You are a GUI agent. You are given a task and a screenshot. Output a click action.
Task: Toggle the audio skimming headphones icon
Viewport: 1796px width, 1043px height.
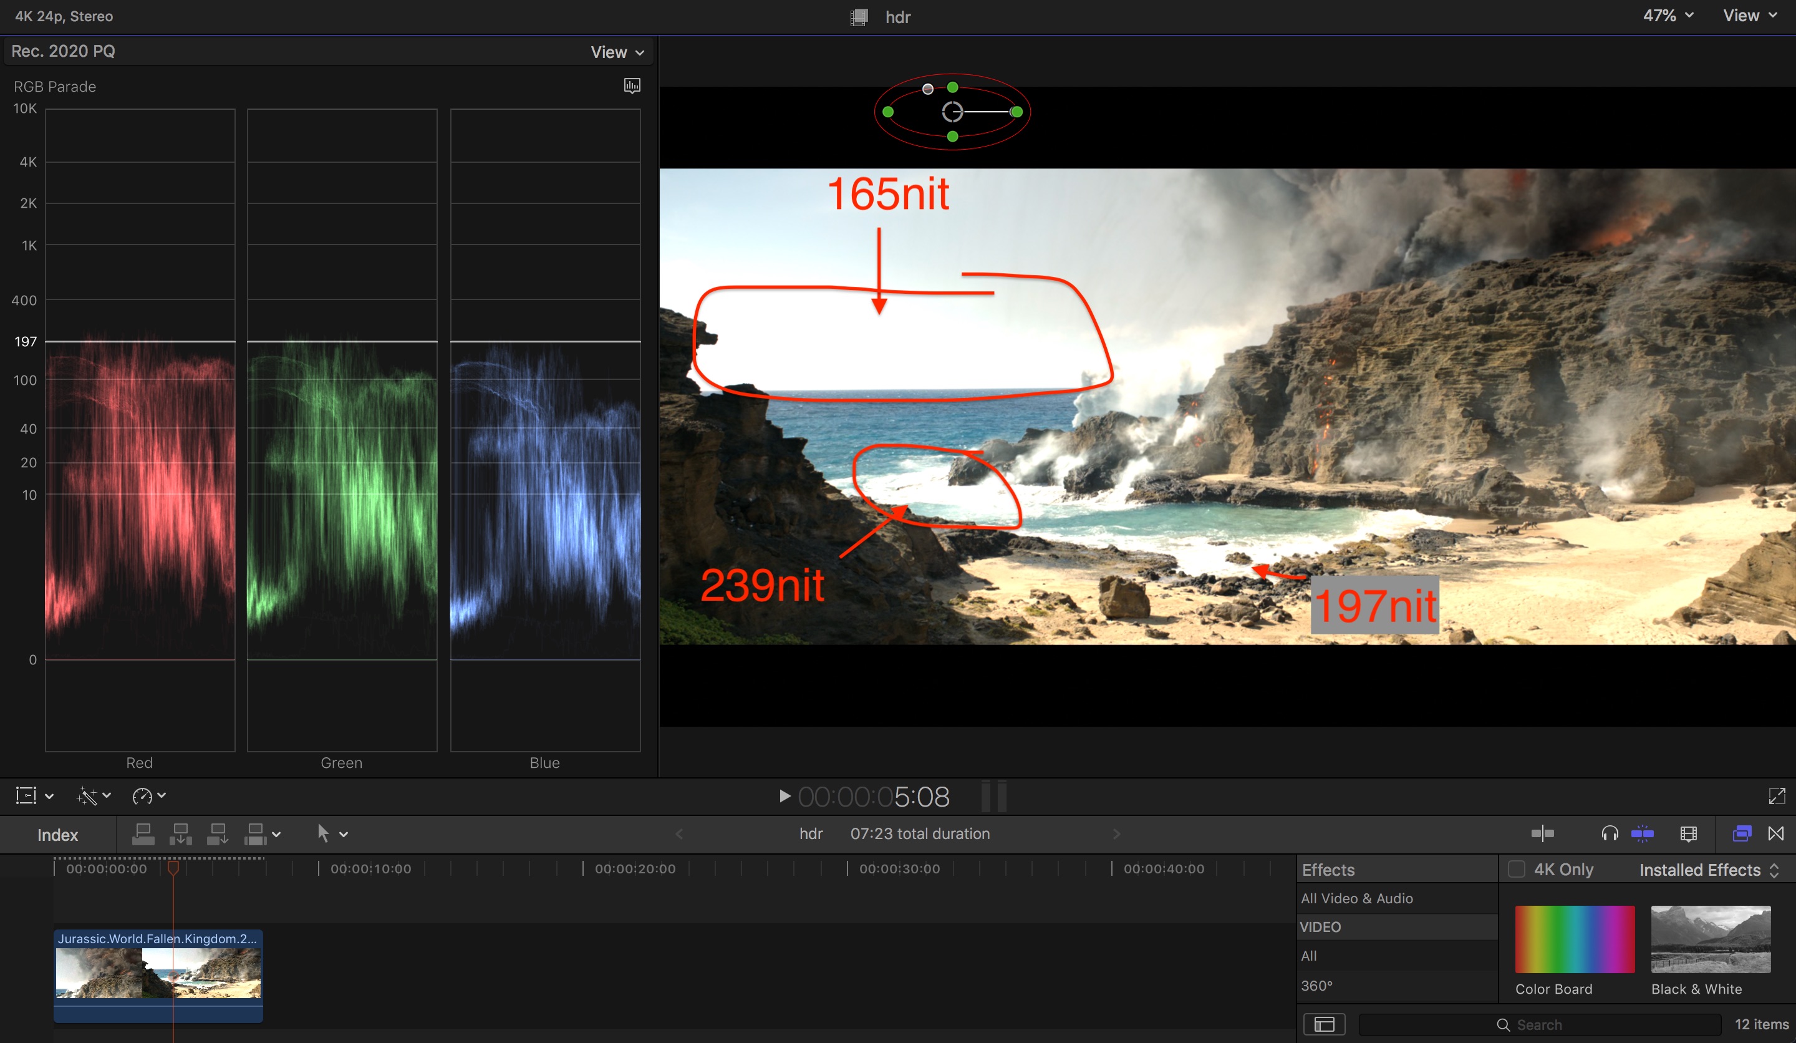click(x=1610, y=833)
